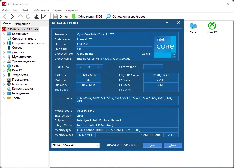Click CPU Clock value 3399.9 MHz
Screen dimensions: 234x168
(88, 75)
